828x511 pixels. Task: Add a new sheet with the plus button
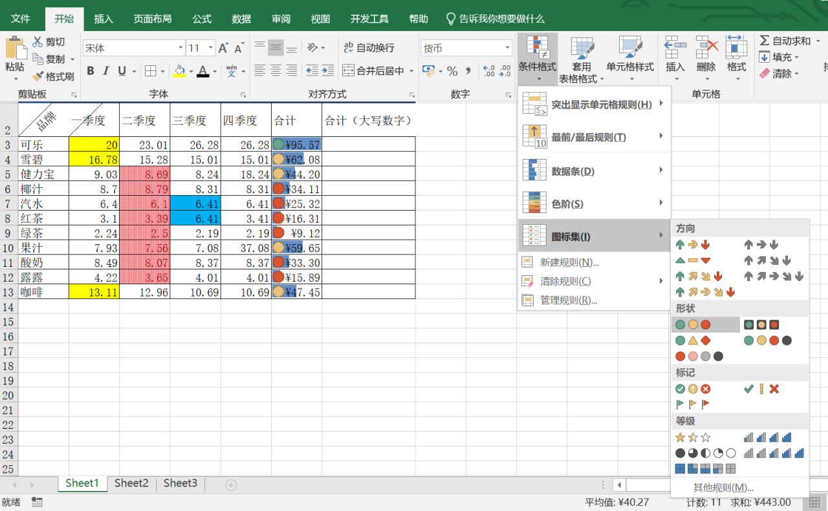pos(231,485)
